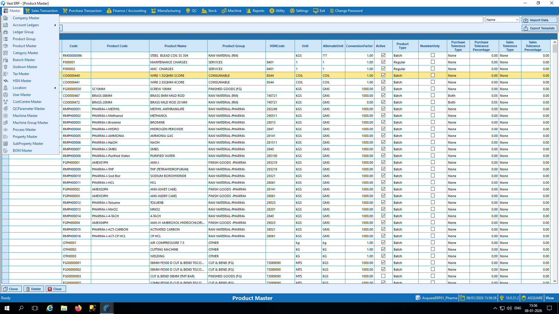559x314 pixels.
Task: Open Firefox from the Windows taskbar
Action: [x=78, y=308]
